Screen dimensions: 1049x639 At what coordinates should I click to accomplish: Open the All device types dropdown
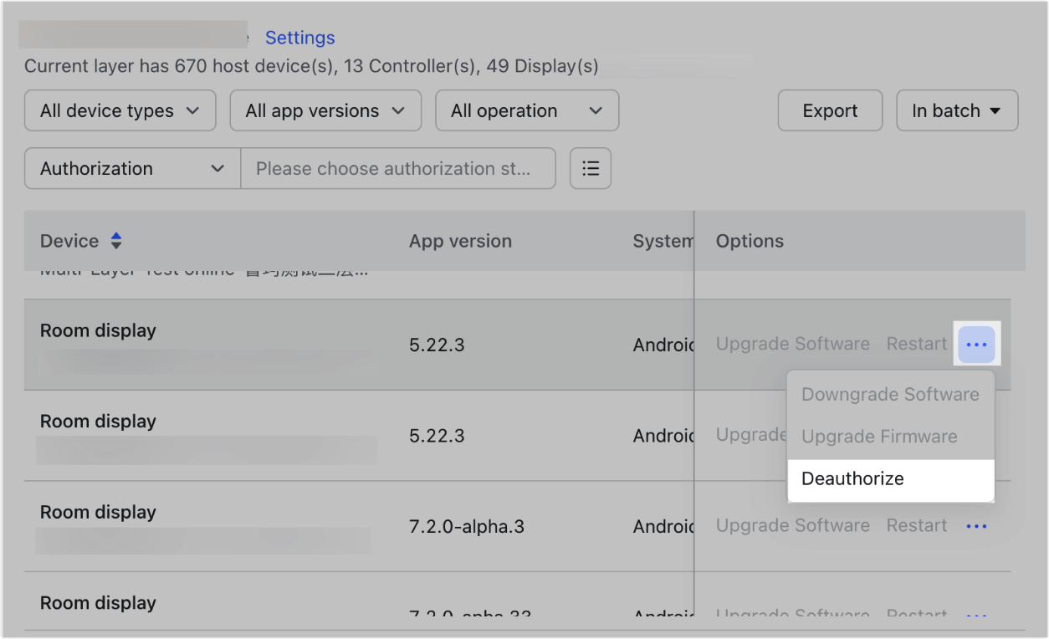[x=120, y=111]
